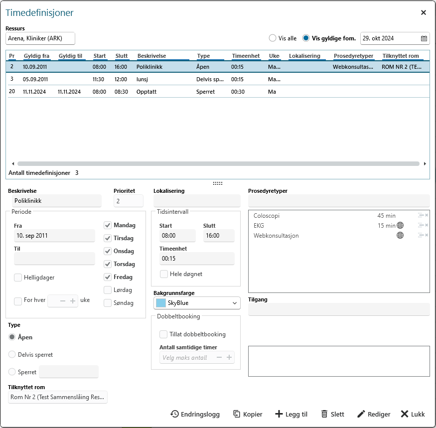
Task: Click the SkyBlue color swatch
Action: [x=160, y=303]
